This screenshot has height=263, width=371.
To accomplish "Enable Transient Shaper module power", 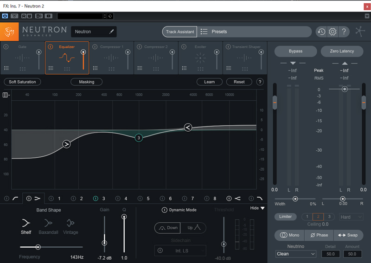I will [228, 47].
